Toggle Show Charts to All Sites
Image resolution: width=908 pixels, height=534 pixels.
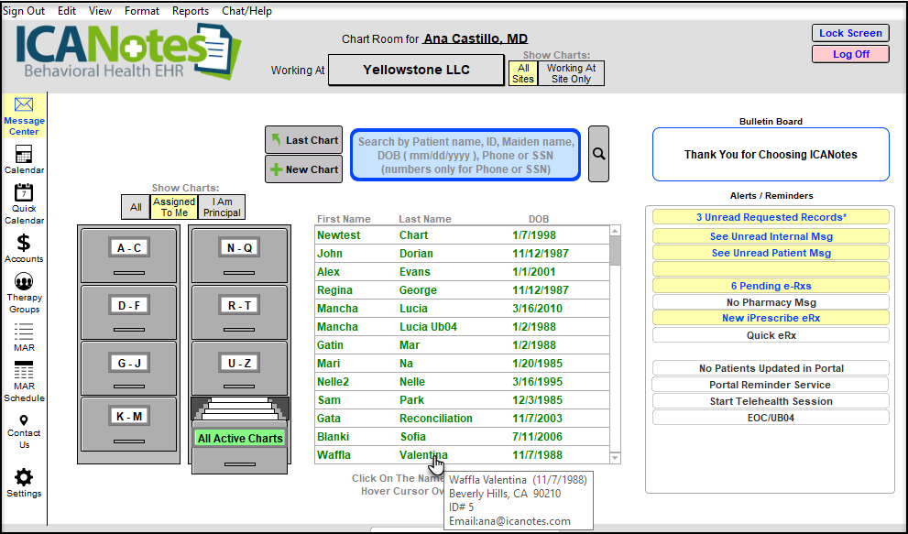(x=523, y=73)
